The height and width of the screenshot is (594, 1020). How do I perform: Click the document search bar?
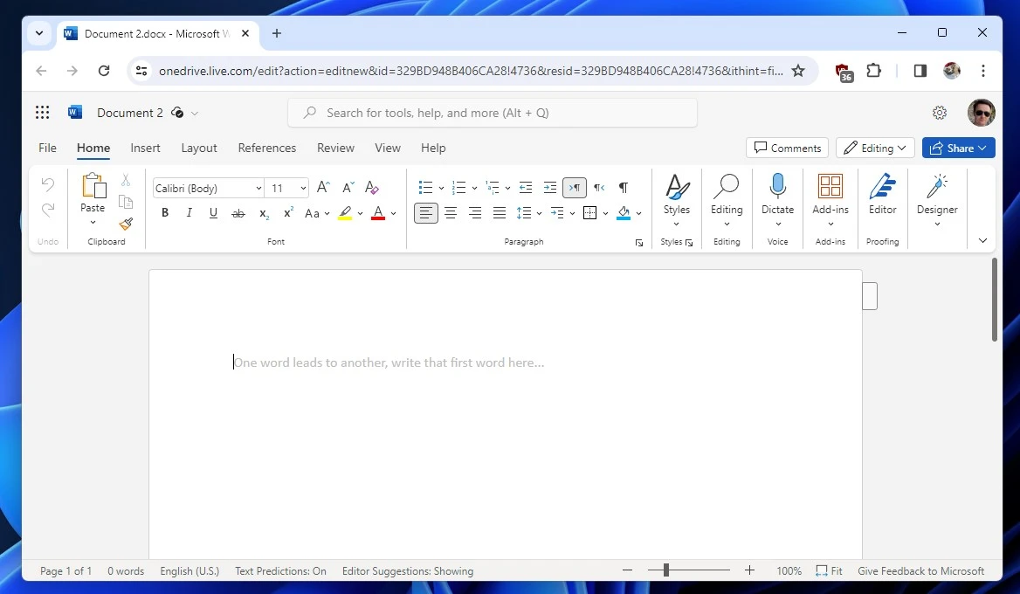pos(492,113)
